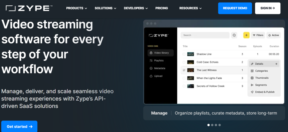Expand the Resources dropdown menu
This screenshot has height=132, width=288.
[190, 8]
